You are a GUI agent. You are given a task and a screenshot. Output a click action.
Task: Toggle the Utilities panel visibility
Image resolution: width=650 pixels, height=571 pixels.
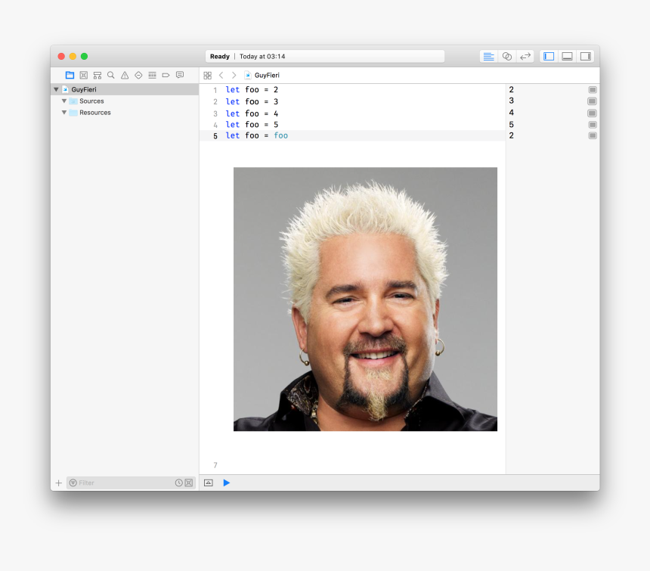(x=585, y=57)
